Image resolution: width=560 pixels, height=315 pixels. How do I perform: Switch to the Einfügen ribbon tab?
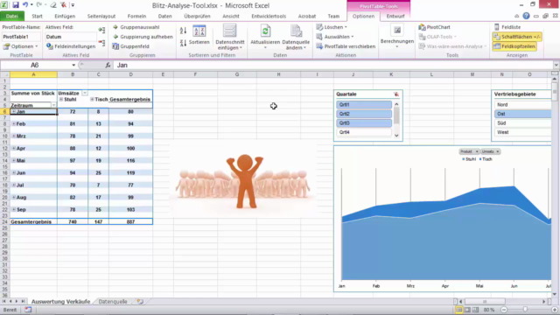(x=65, y=16)
